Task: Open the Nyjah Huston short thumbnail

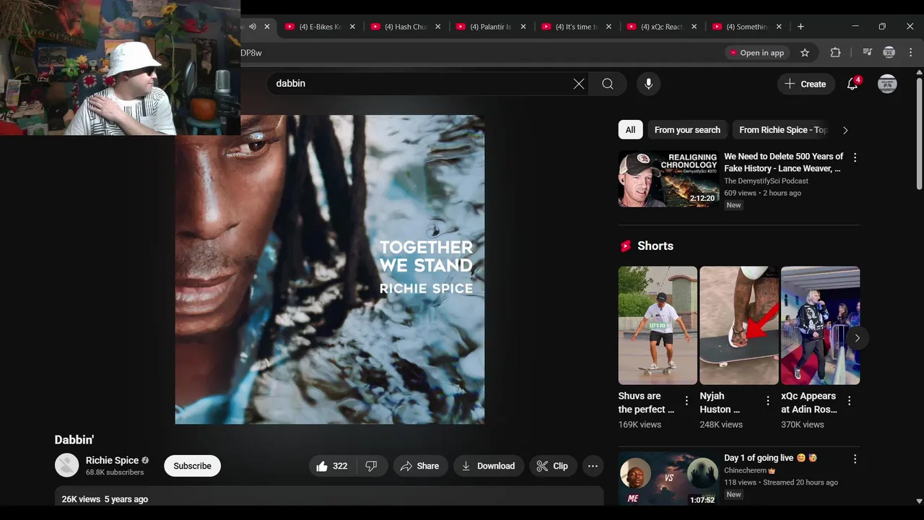Action: coord(739,326)
